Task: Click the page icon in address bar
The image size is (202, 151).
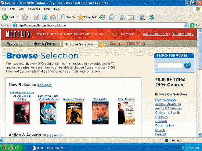Action: [15, 25]
